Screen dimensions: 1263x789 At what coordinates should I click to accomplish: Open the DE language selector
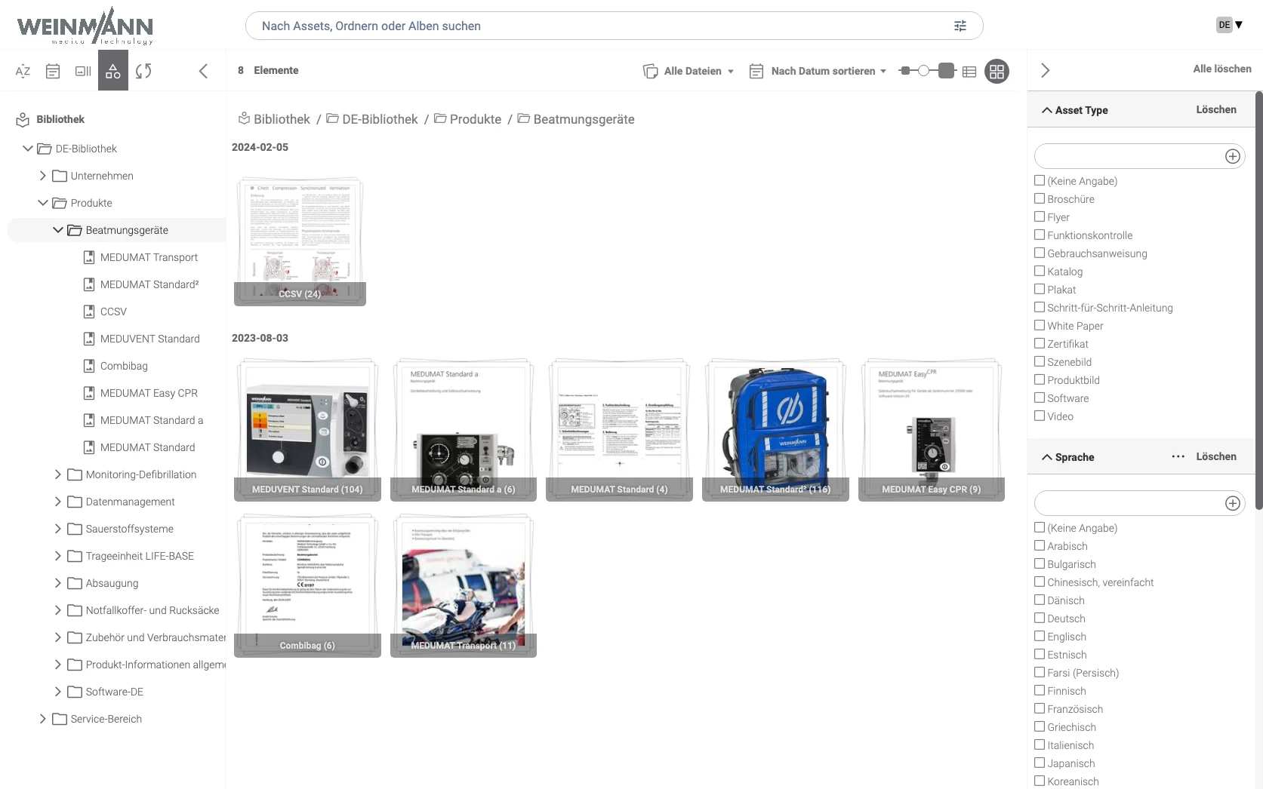point(1229,25)
